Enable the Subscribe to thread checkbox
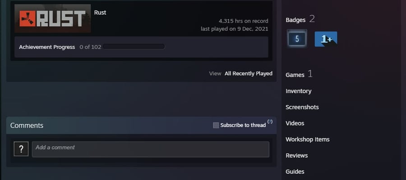 tap(216, 125)
